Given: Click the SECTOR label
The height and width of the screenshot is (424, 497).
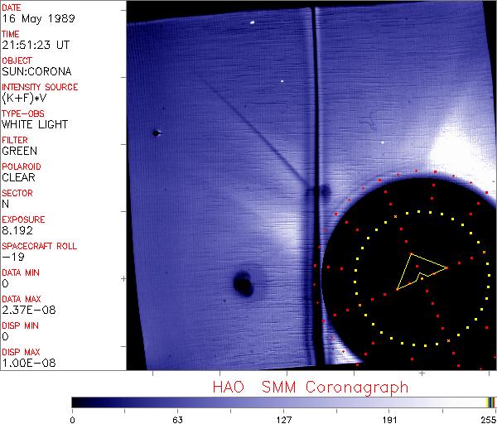Looking at the screenshot, I should (x=17, y=193).
